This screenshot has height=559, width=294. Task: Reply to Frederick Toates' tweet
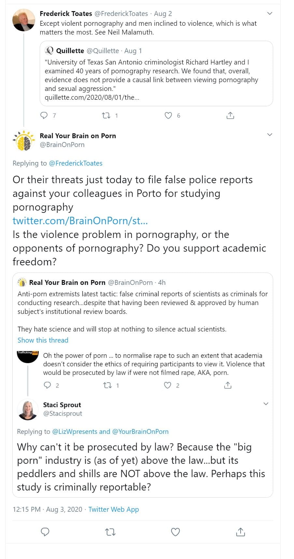click(44, 115)
